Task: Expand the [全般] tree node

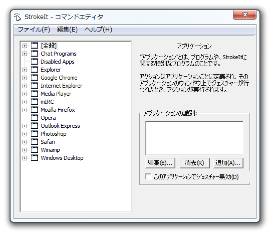Action: (x=25, y=46)
